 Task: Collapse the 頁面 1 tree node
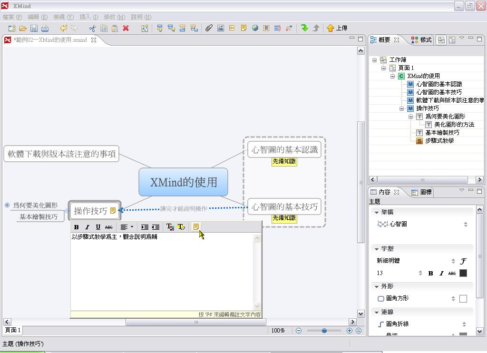(384, 68)
